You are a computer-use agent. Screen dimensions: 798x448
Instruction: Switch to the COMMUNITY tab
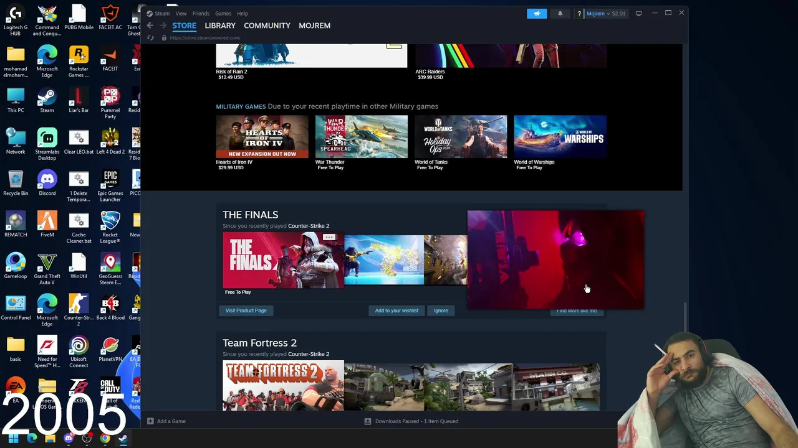coord(267,26)
